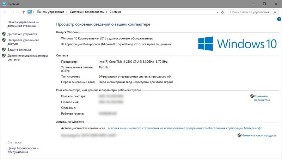Click the heading 'Просмотр основных сведений о вашем компьютере'
Screen dimensions: 282x159
(103, 24)
